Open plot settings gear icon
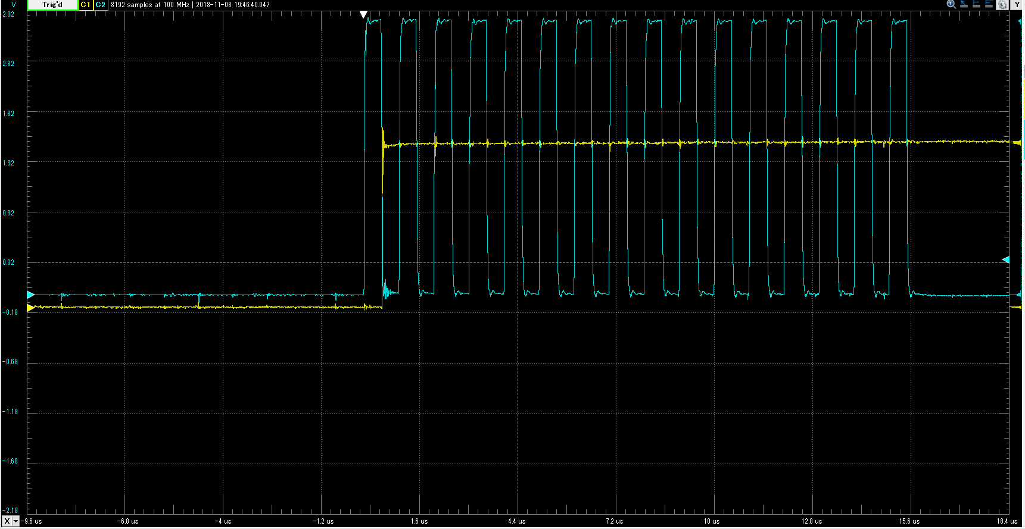 click(1002, 5)
